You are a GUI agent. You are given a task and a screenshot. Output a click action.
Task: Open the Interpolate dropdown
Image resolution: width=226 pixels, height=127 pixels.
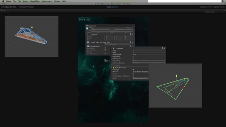point(149,61)
